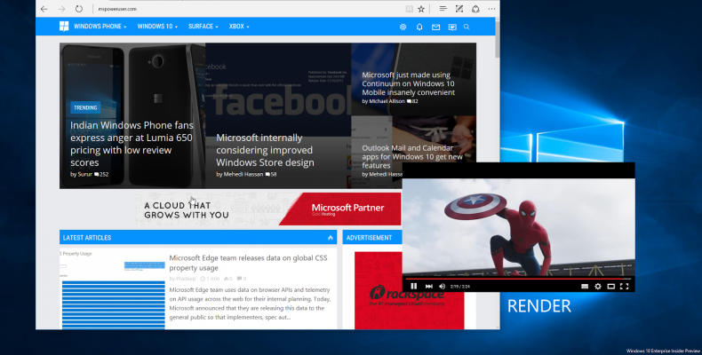Expand the Surface dropdown menu

coord(203,27)
